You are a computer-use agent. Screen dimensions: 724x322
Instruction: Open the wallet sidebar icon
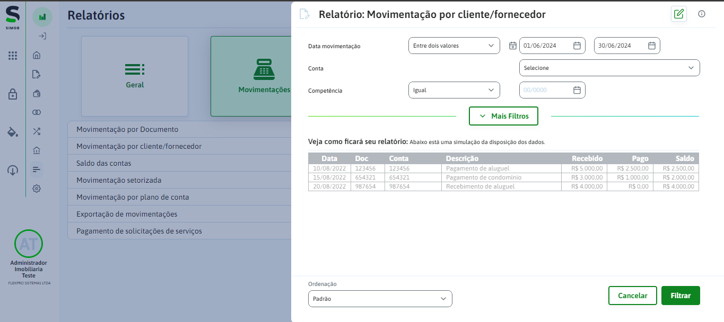[37, 93]
